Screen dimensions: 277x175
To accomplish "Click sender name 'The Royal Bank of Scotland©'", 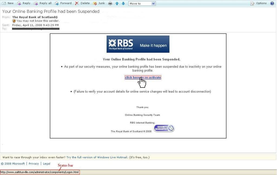I will (35, 17).
